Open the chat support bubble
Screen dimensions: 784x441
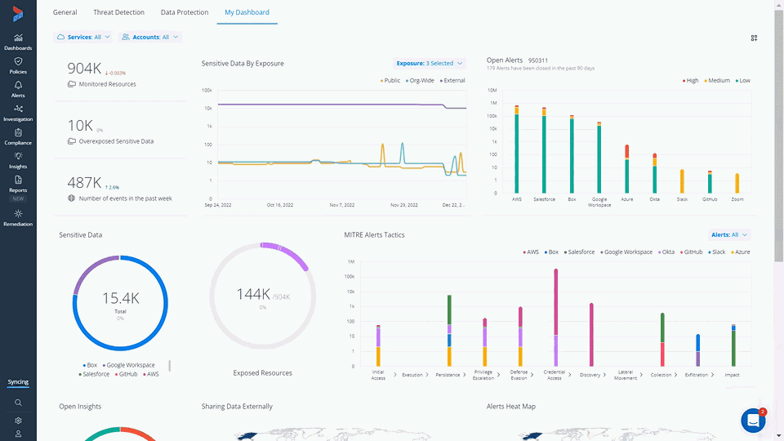753,420
